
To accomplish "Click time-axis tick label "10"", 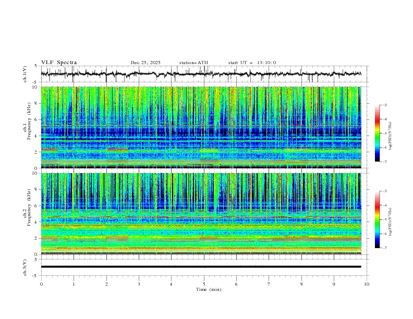I will 367,284.
